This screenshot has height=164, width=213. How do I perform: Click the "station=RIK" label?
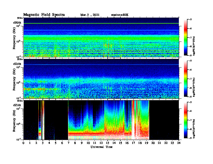tap(120, 15)
